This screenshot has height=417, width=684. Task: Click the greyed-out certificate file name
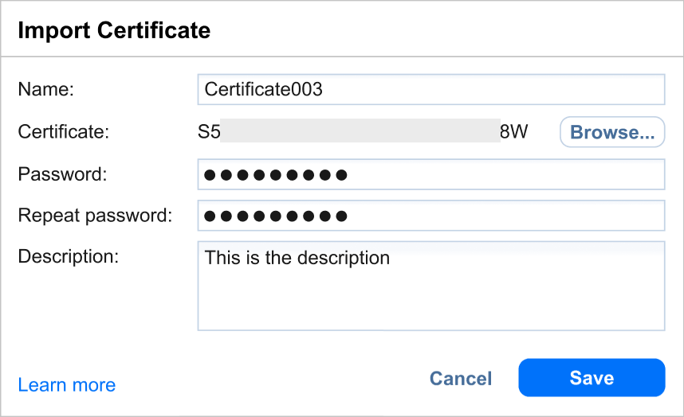(360, 131)
